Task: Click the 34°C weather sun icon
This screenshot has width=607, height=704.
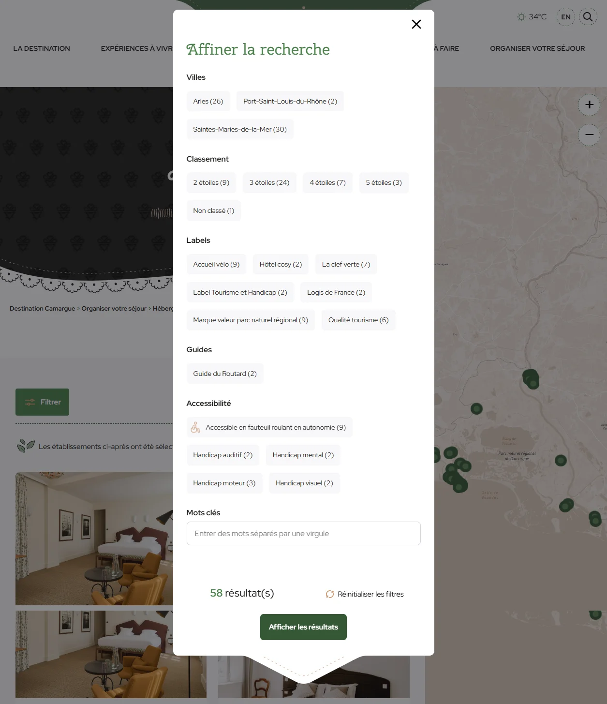Action: coord(521,17)
